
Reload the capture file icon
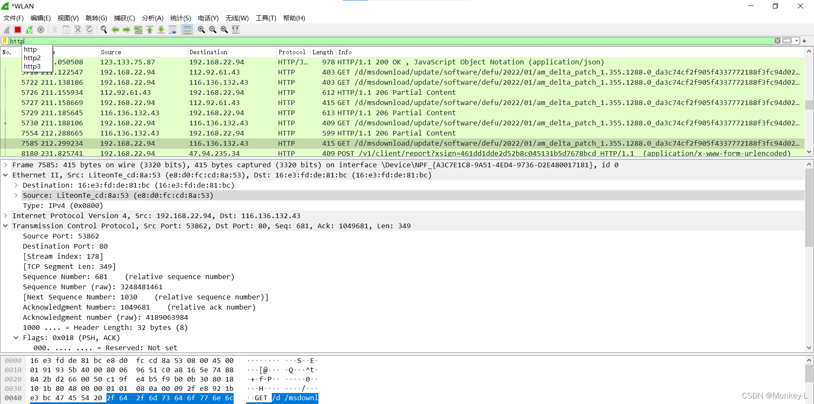pyautogui.click(x=89, y=30)
